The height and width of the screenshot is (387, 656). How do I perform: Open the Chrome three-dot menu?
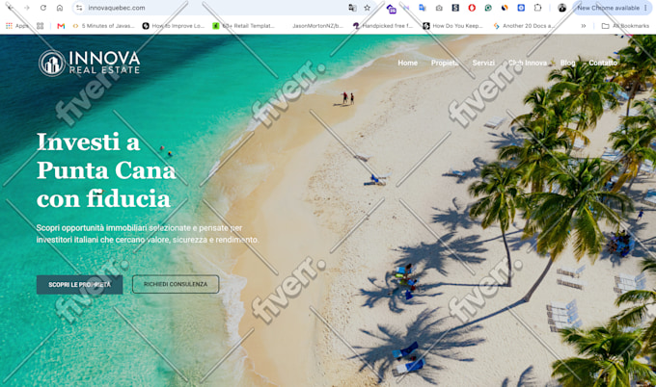tap(645, 8)
